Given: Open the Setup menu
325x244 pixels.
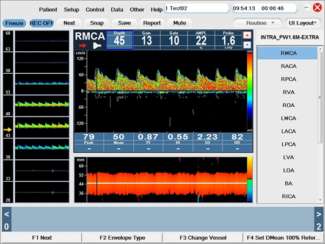Looking at the screenshot, I should [x=71, y=10].
